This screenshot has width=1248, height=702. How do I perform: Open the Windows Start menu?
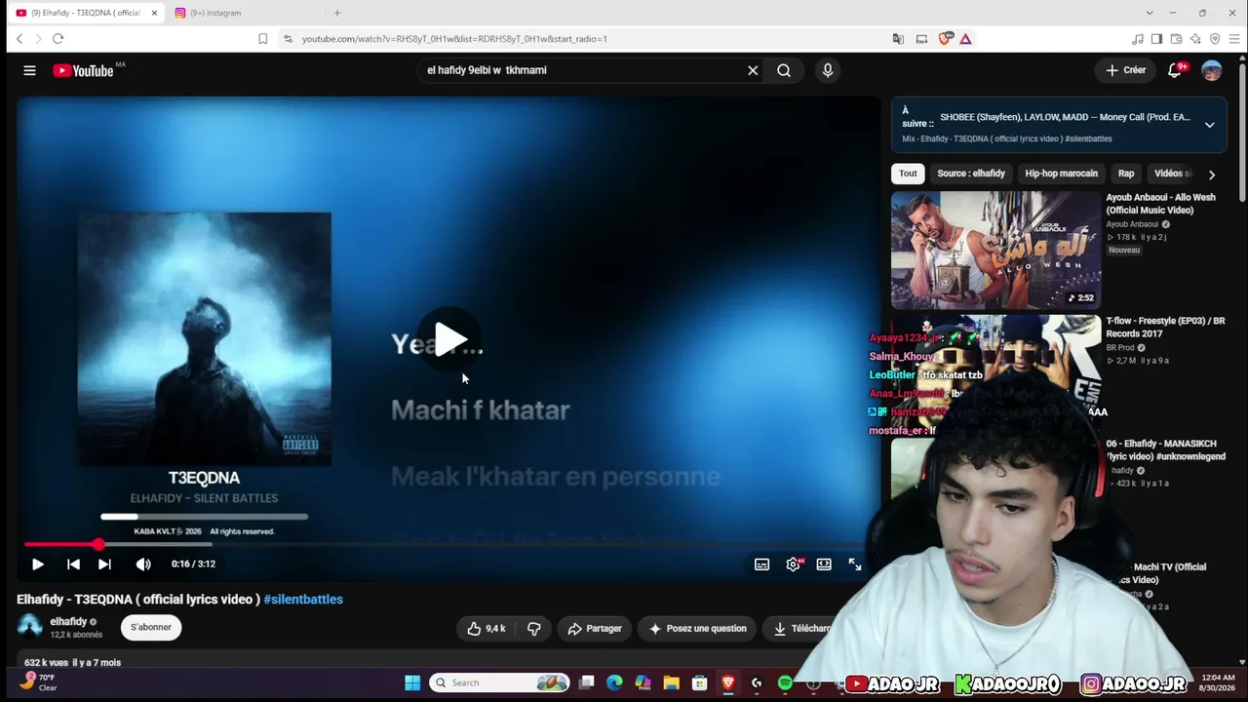[412, 682]
